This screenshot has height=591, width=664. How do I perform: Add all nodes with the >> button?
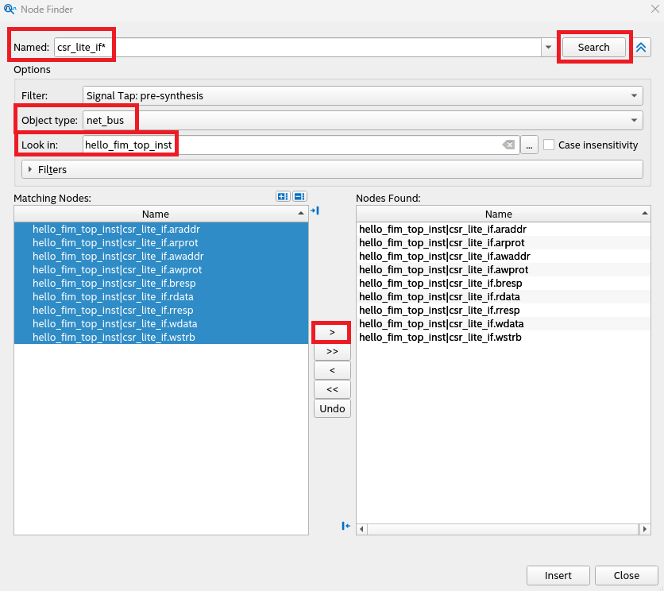[x=332, y=351]
